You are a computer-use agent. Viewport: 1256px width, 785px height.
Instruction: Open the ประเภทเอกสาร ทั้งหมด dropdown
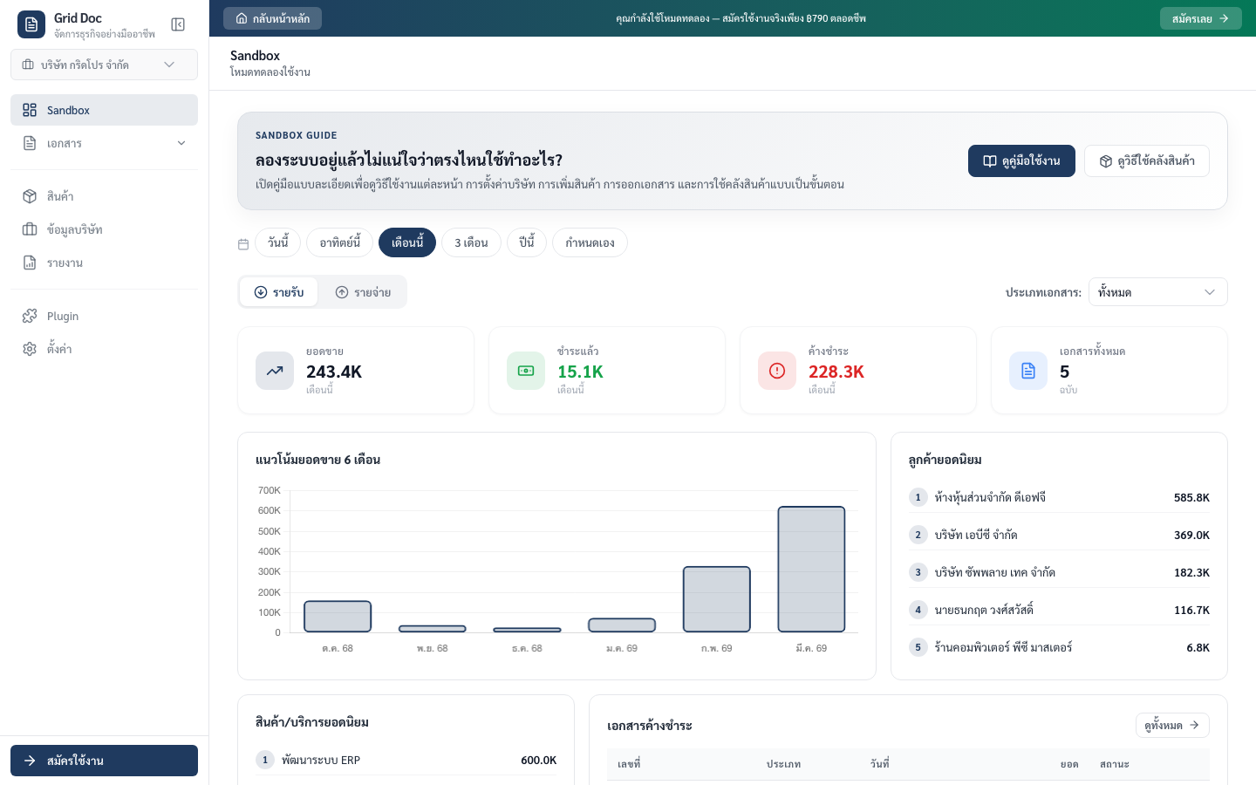pyautogui.click(x=1158, y=292)
